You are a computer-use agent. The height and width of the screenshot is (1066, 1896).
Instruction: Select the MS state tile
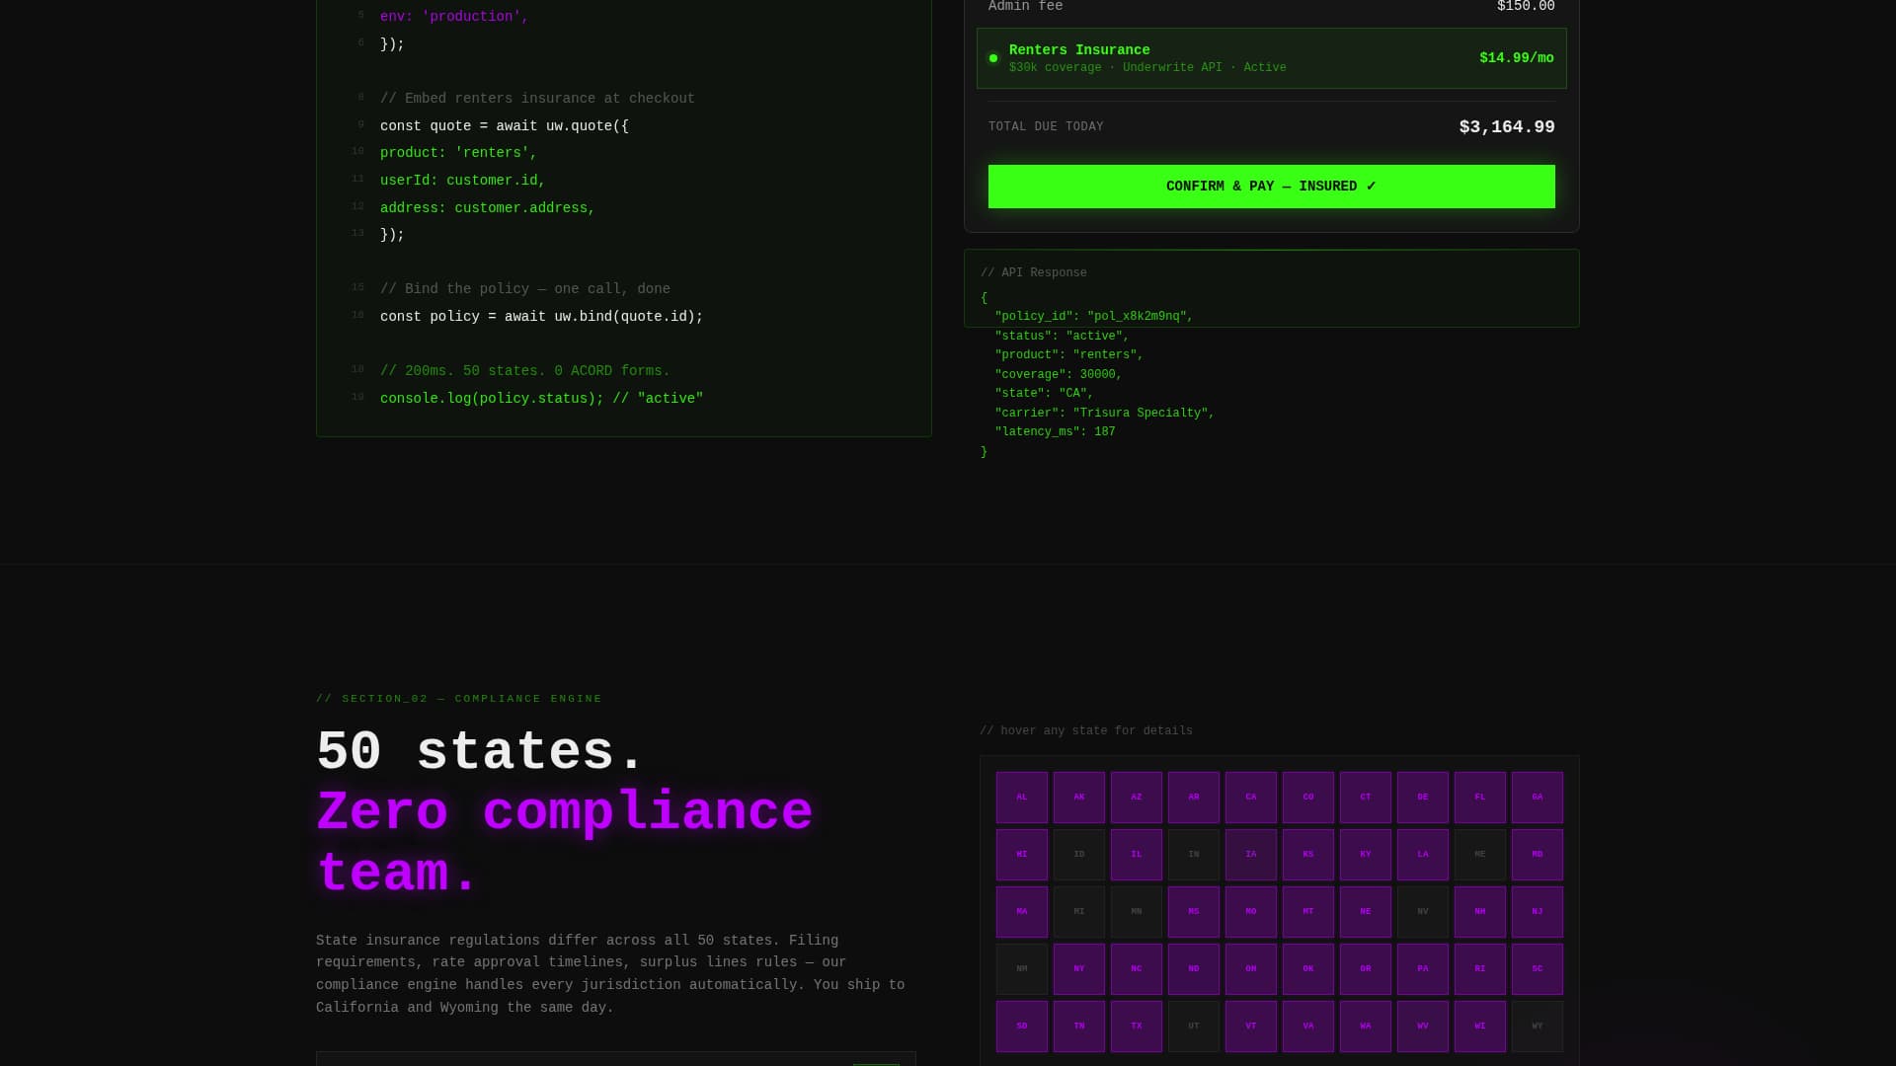(x=1194, y=912)
